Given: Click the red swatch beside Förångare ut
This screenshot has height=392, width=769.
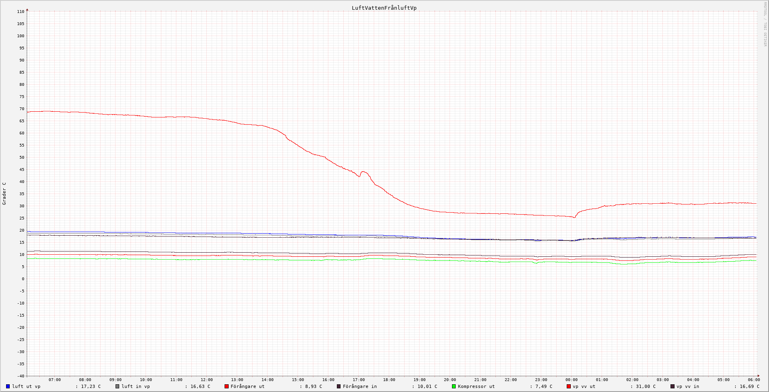Looking at the screenshot, I should 227,386.
